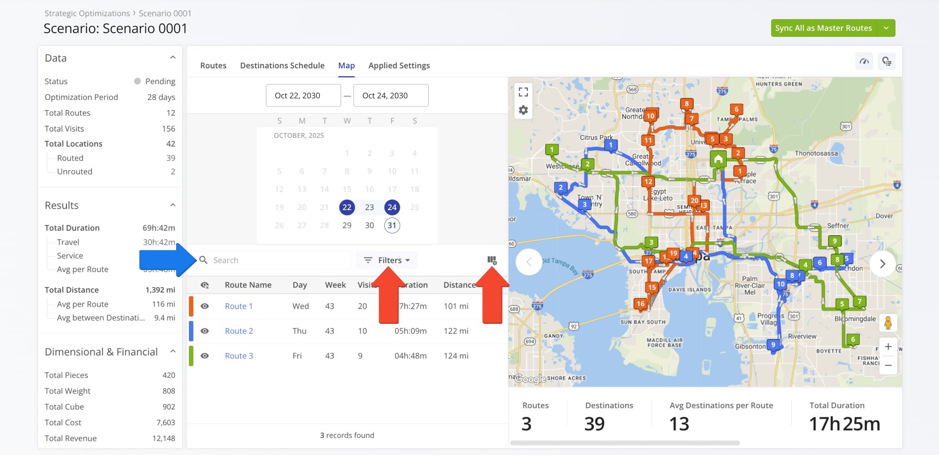Toggle Route 3 eye icon
Screen dimensions: 939x455
pos(205,356)
